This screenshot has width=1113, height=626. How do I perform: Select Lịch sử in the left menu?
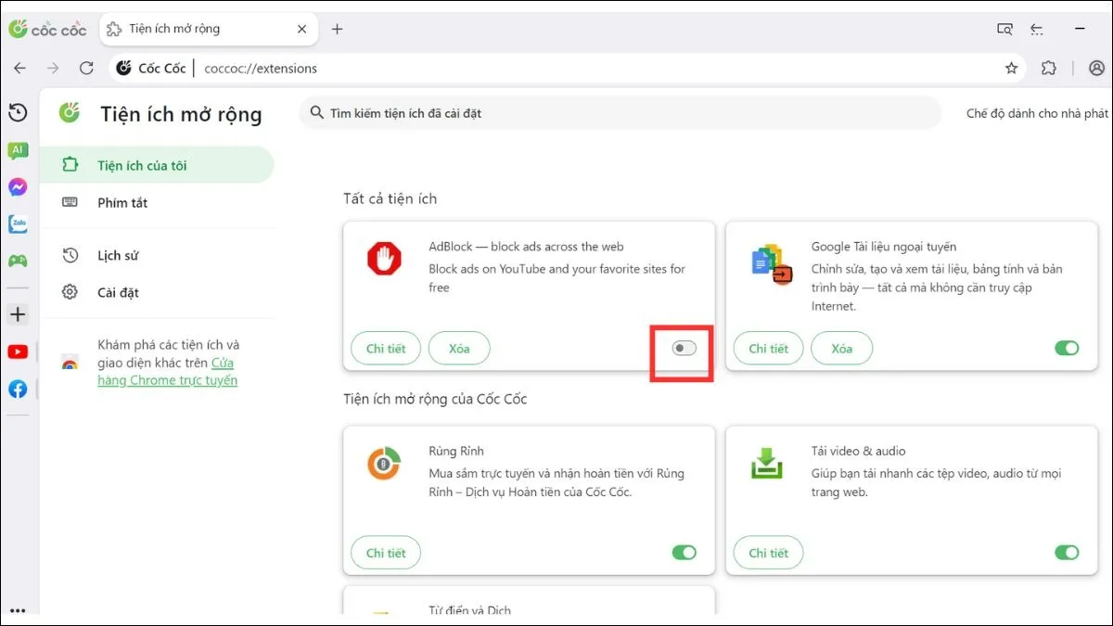click(118, 255)
